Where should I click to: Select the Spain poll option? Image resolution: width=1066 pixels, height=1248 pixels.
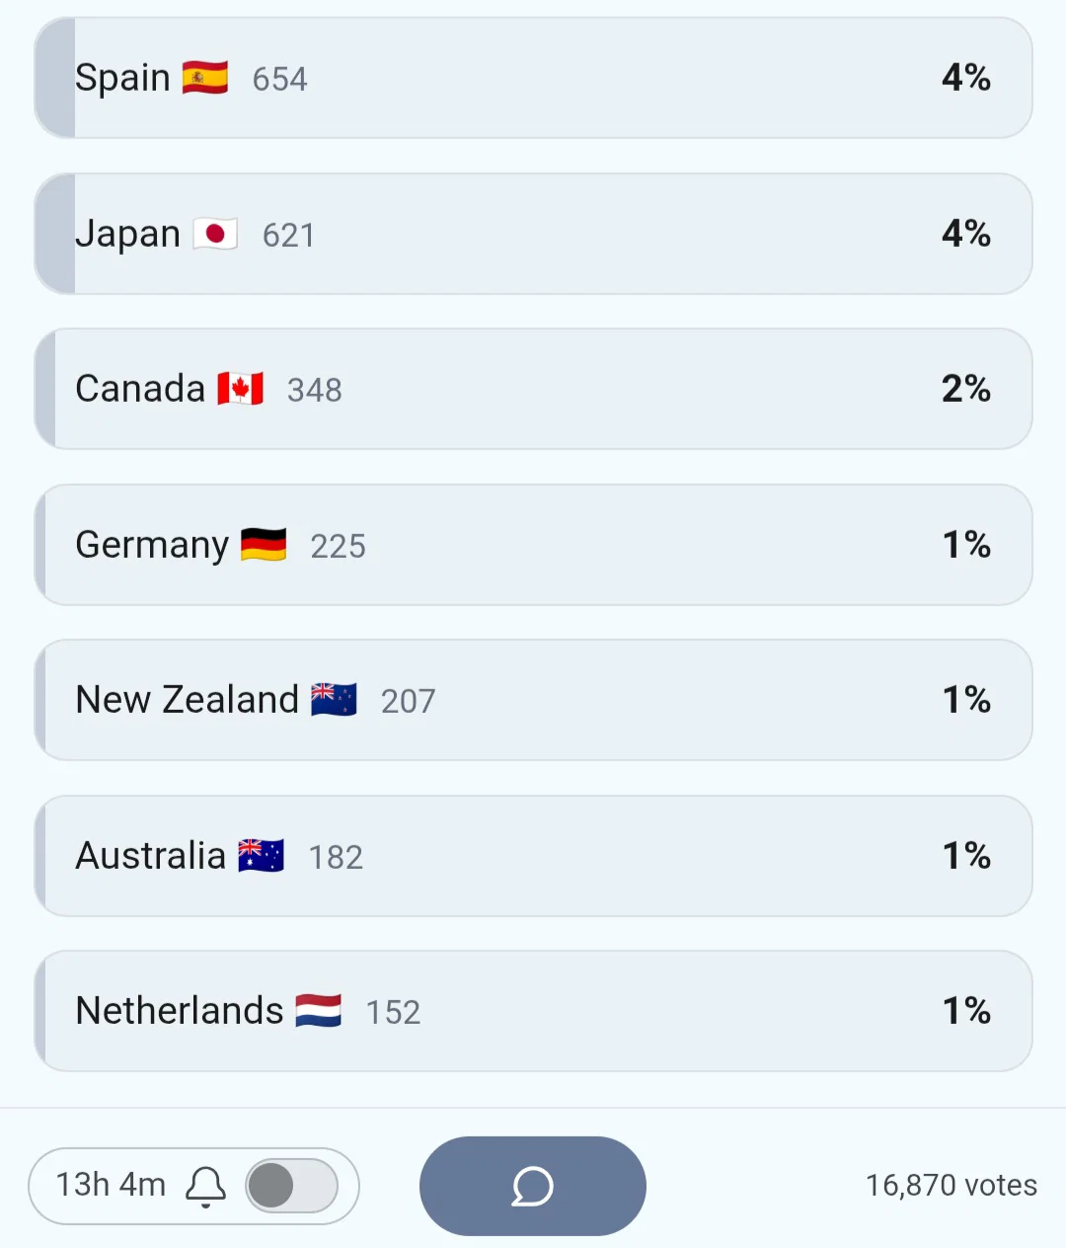point(533,78)
